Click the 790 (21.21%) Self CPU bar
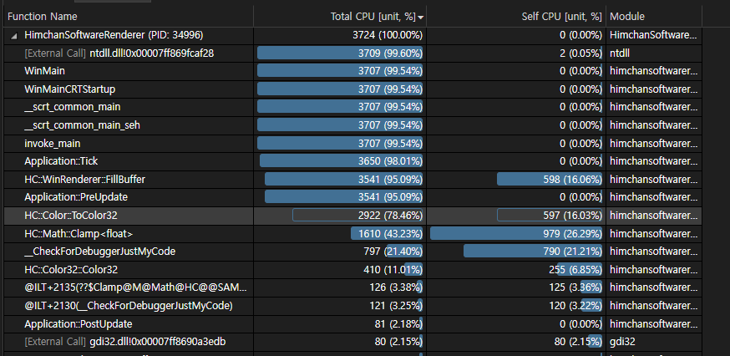730x356 pixels. pos(533,252)
